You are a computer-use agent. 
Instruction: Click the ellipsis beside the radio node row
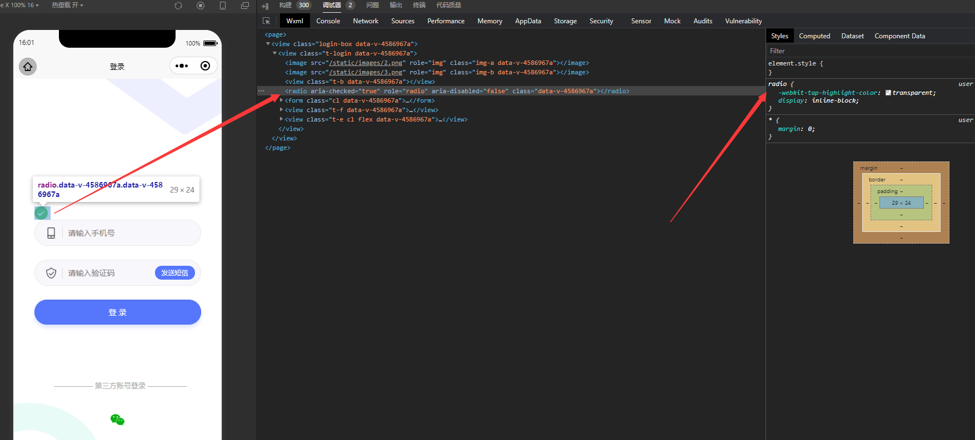coord(262,91)
